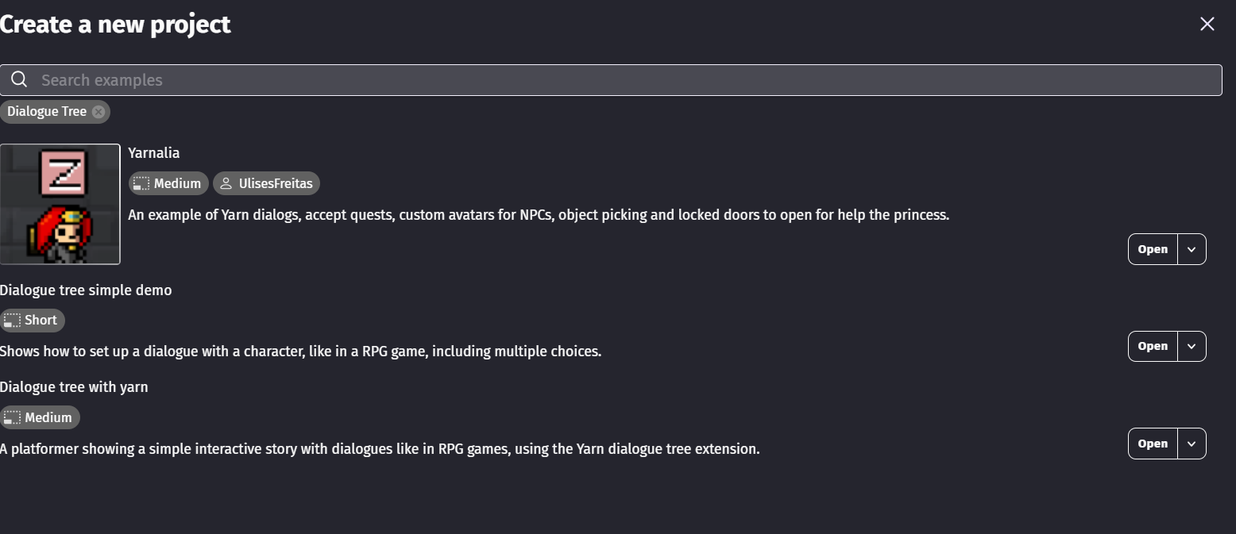
Task: Select the author icon next to UlisesFreitas
Action: click(225, 183)
